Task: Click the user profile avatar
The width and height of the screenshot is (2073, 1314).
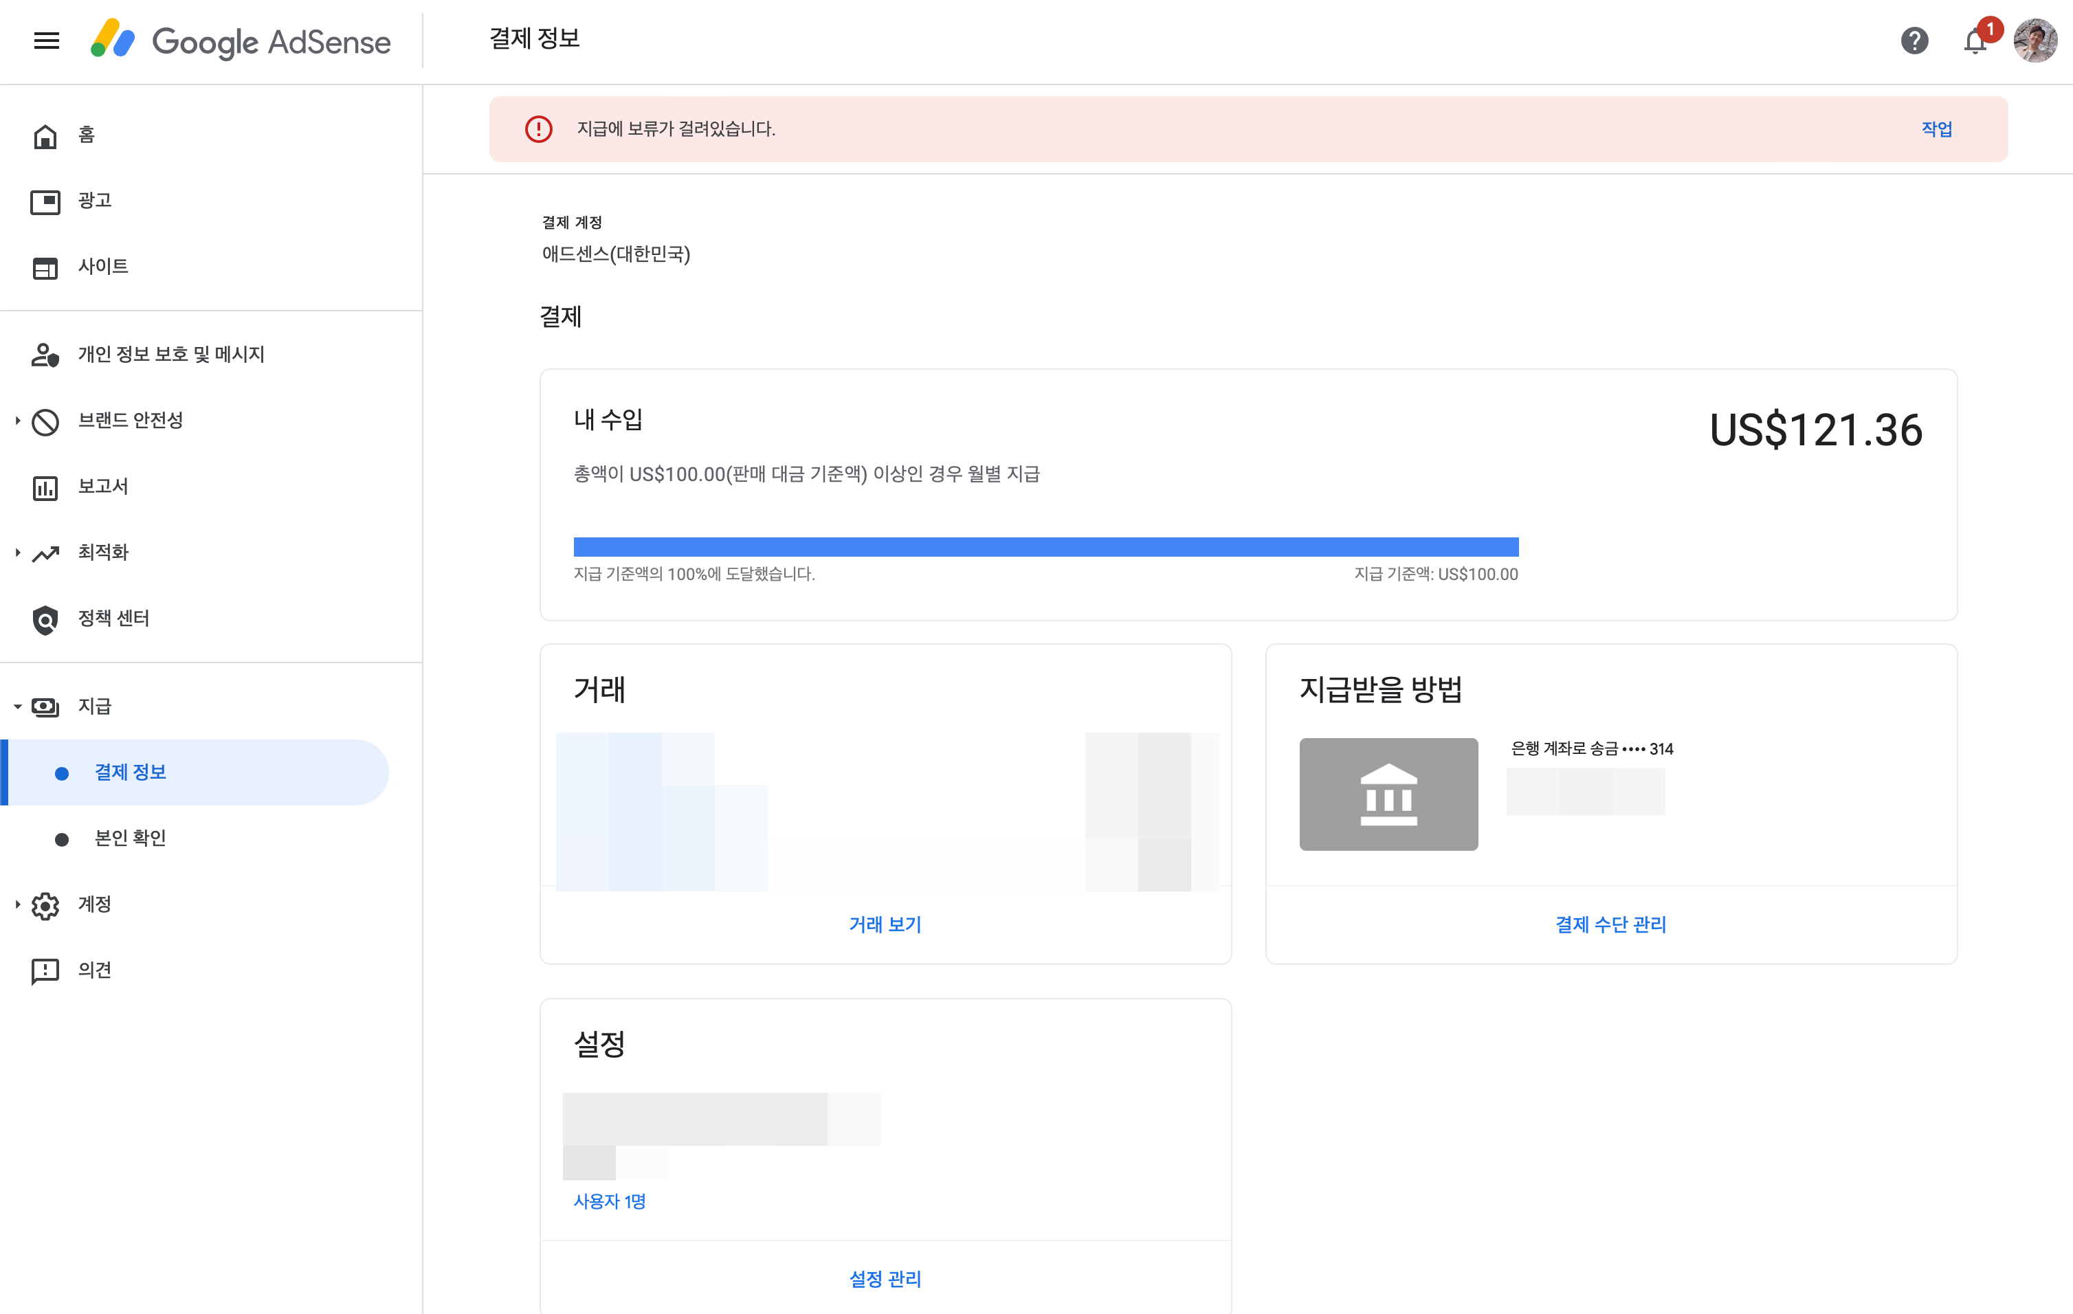Action: click(2035, 41)
